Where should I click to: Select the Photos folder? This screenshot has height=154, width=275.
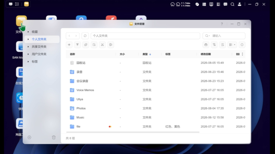[x=81, y=108]
